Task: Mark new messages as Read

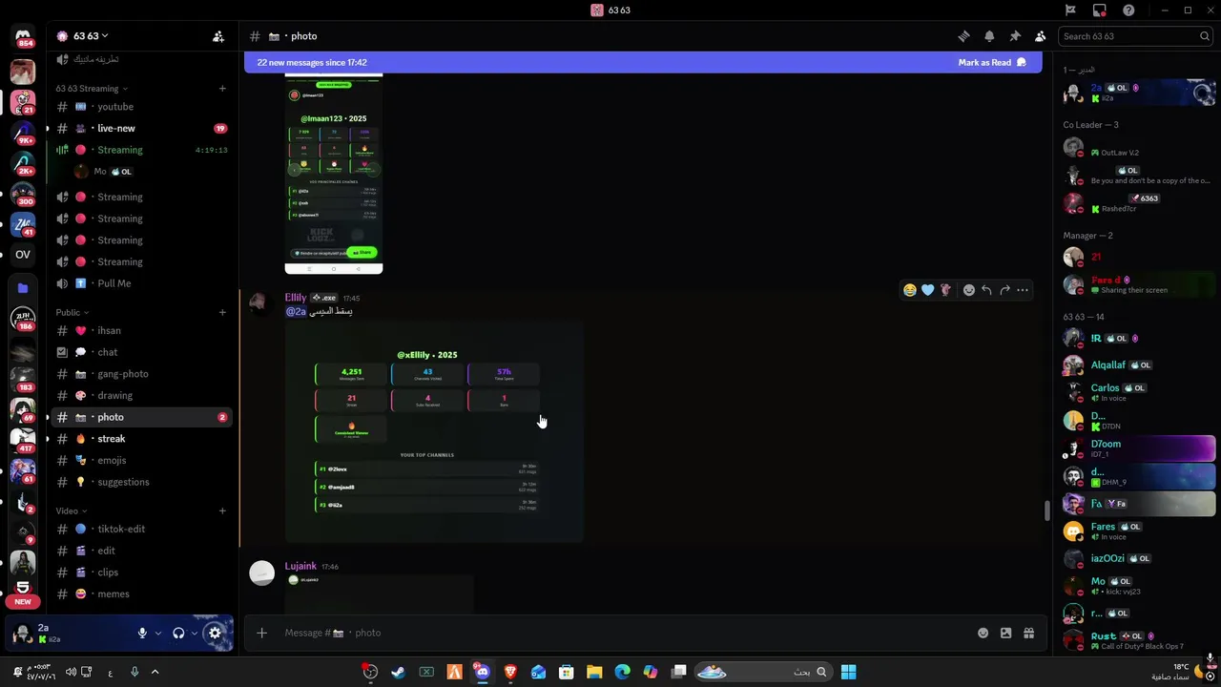Action: point(991,62)
